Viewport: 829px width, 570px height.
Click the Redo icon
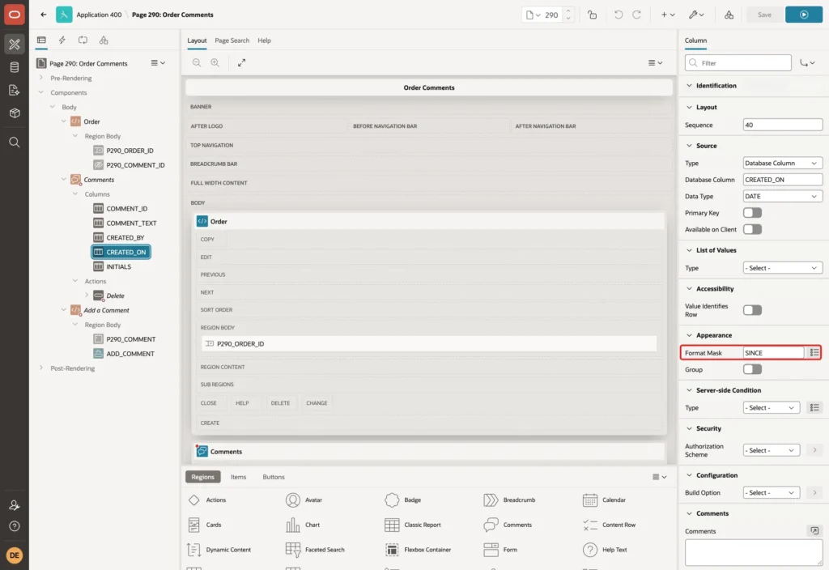pyautogui.click(x=636, y=15)
